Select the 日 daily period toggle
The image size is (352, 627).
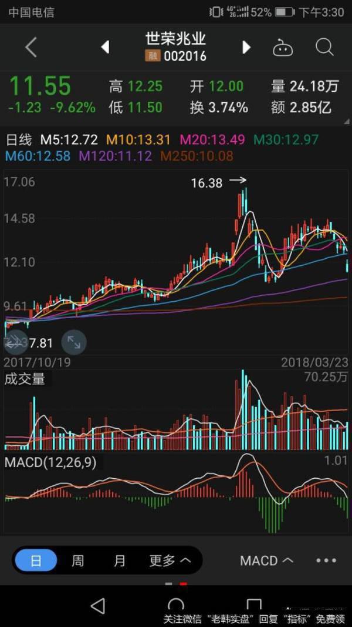click(36, 561)
